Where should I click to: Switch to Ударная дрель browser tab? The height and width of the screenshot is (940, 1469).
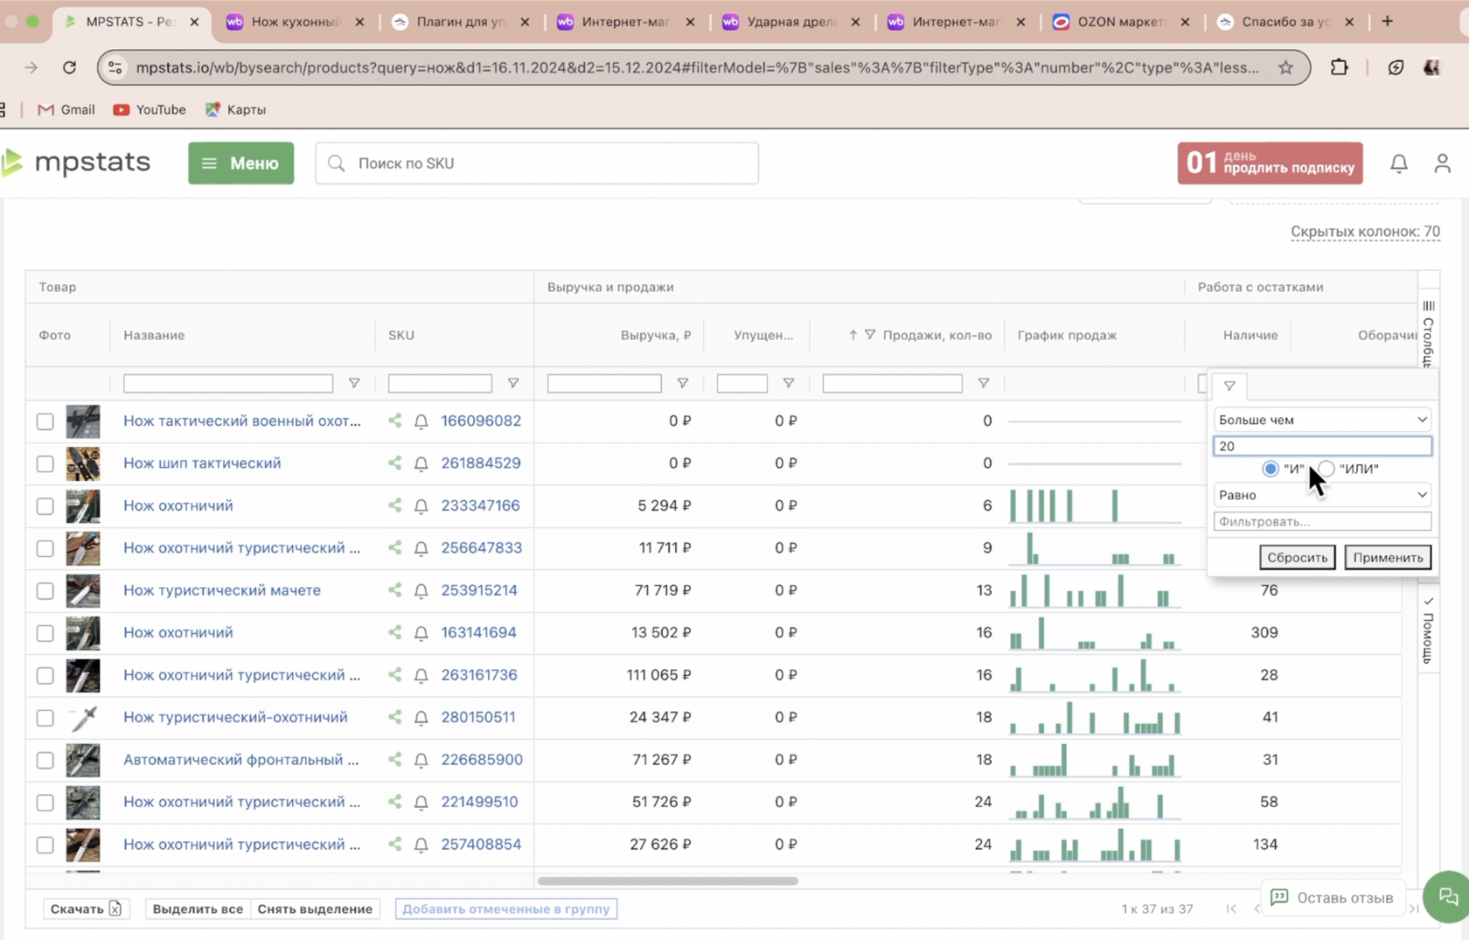(x=791, y=22)
